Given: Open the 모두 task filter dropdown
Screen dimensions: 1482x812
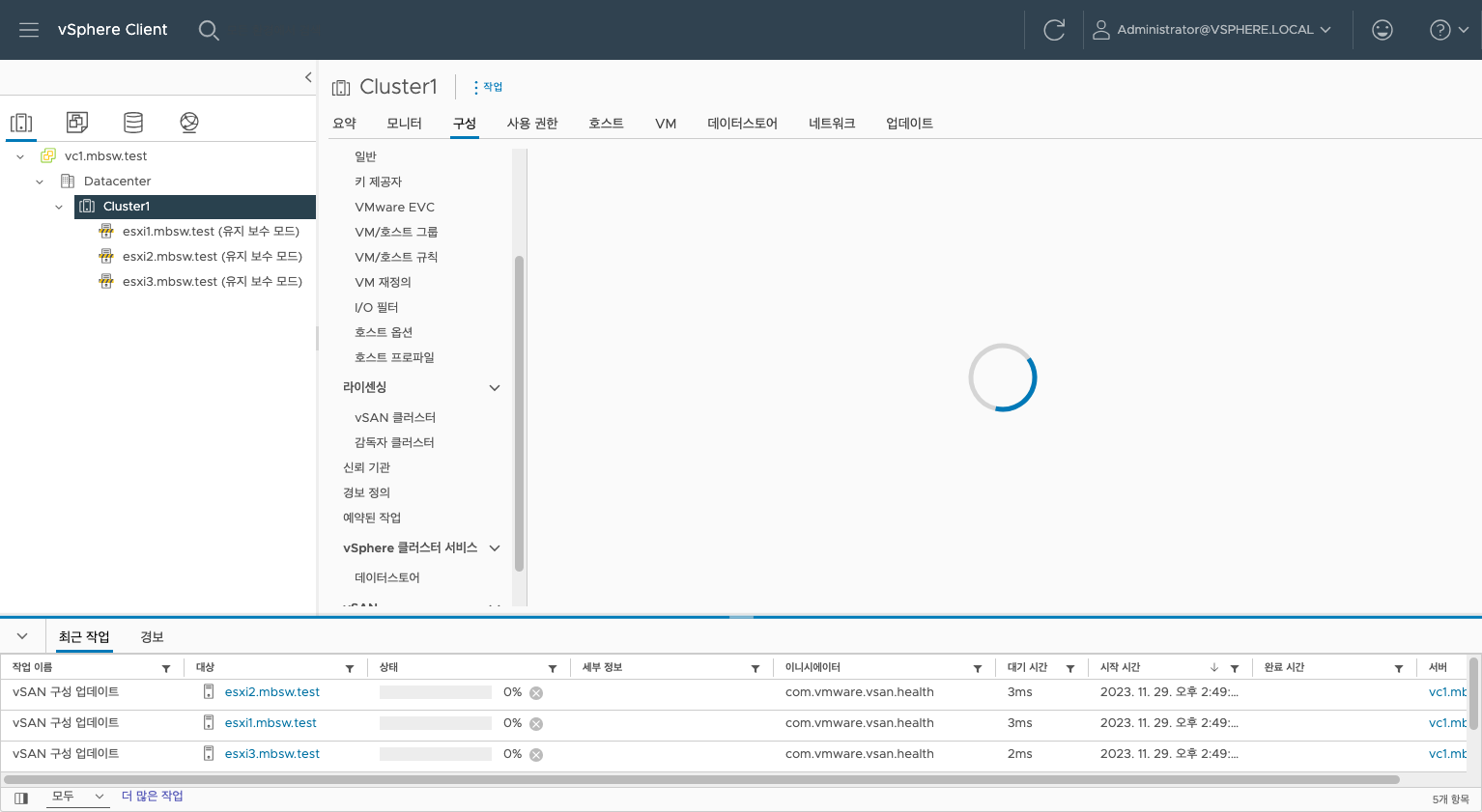Looking at the screenshot, I should 78,797.
